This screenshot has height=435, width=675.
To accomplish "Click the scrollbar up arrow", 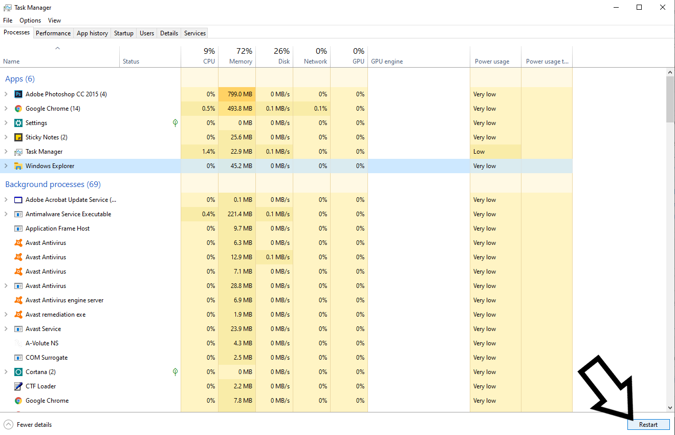I will coord(670,72).
